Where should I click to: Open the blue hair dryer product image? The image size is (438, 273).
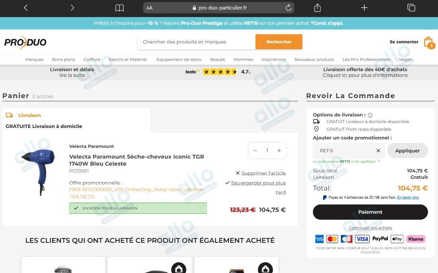[39, 172]
